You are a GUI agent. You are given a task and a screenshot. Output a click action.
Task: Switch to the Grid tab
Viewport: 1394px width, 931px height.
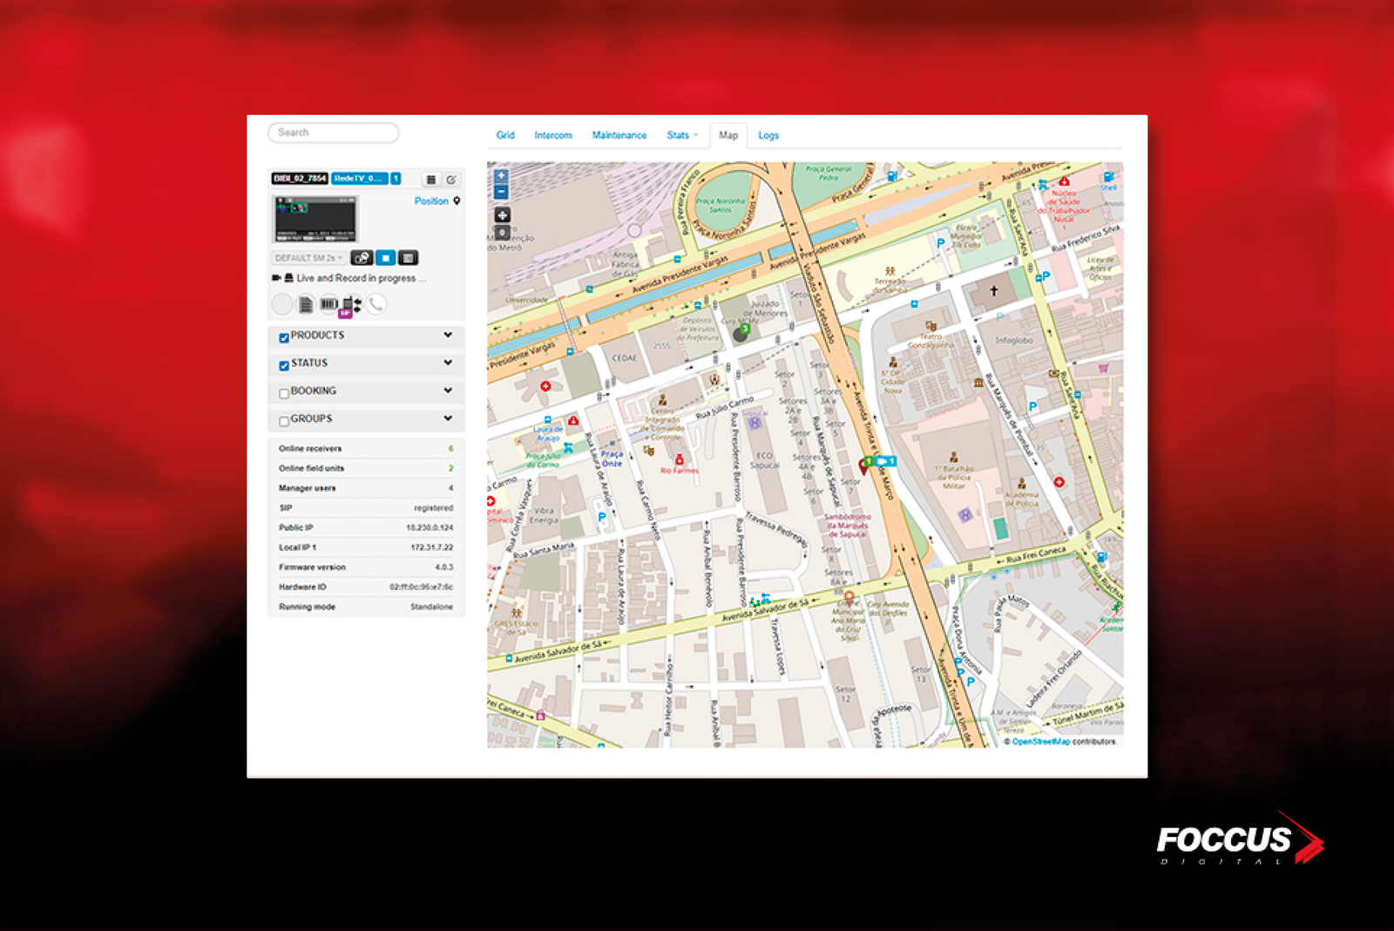505,135
